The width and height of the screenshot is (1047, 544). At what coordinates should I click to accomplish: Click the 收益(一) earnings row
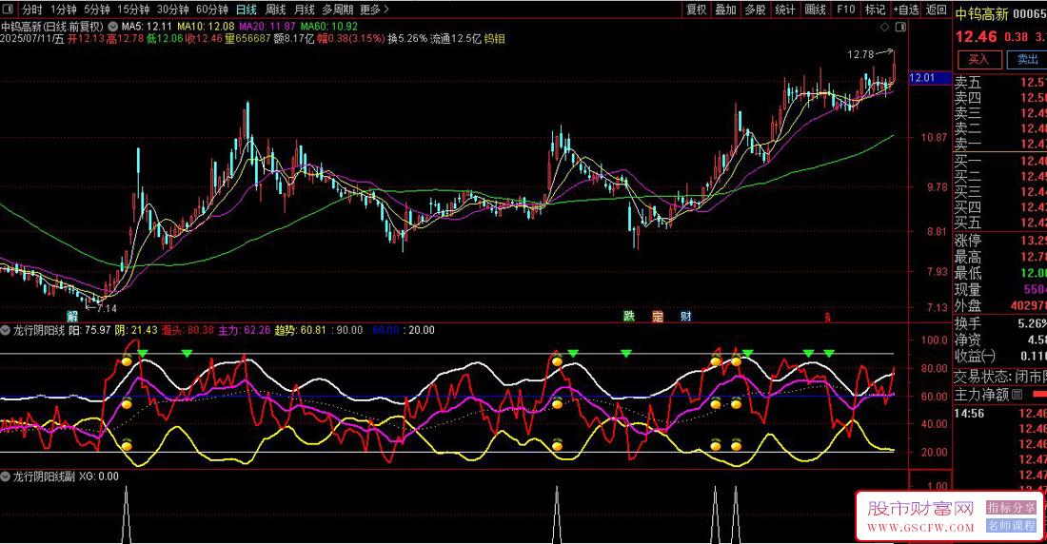pyautogui.click(x=1000, y=357)
